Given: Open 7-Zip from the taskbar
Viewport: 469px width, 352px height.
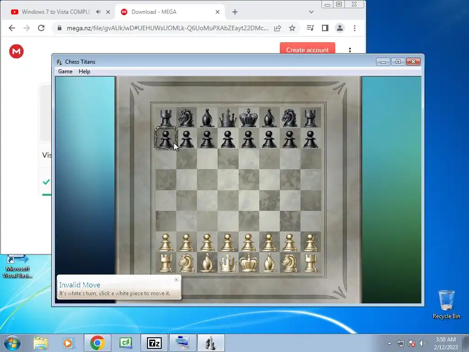Looking at the screenshot, I should [154, 343].
